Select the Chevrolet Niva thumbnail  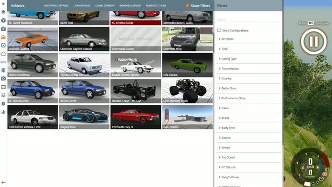coord(187,39)
